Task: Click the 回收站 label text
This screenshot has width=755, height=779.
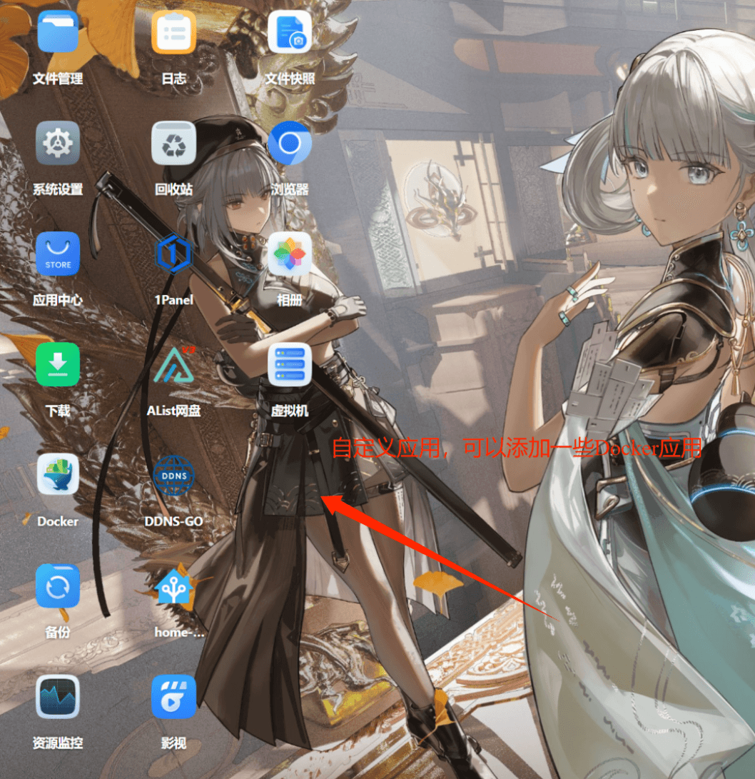Action: pyautogui.click(x=173, y=189)
